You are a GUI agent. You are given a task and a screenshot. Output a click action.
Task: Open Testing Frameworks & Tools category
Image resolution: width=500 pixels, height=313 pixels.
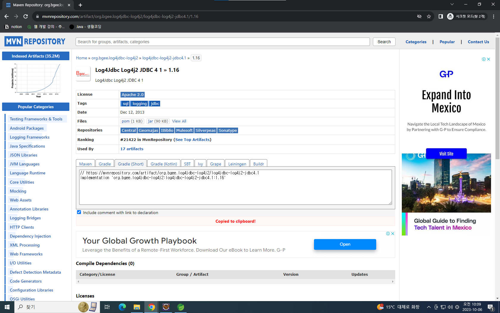coord(36,119)
